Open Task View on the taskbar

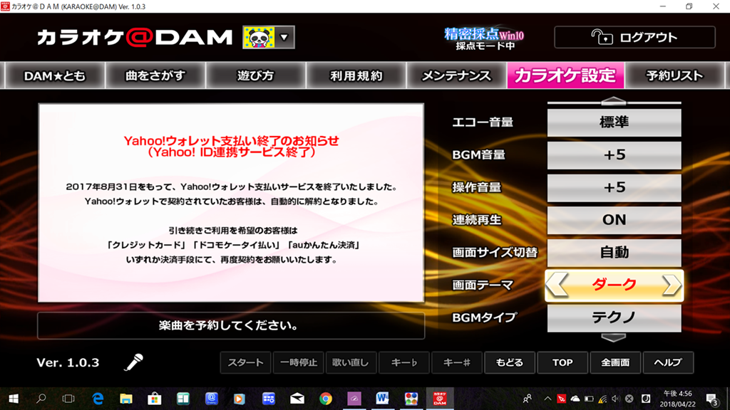pyautogui.click(x=68, y=399)
